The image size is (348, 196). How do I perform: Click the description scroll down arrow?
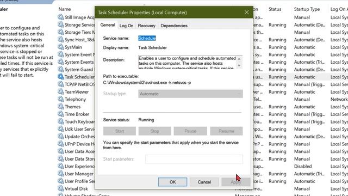click(239, 65)
